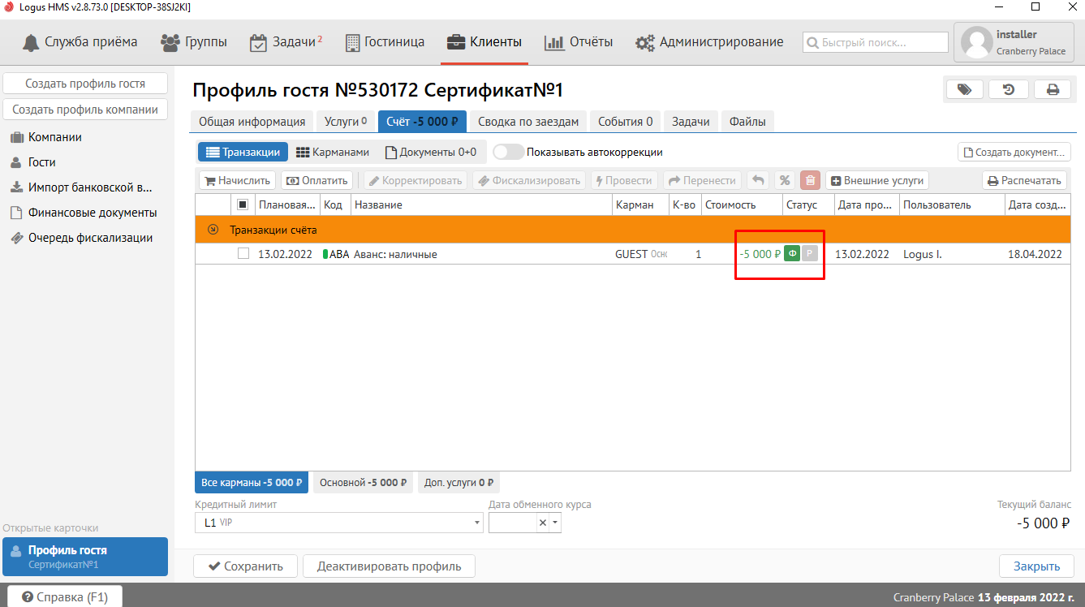
Task: Clear the exchange rate date with X
Action: tap(543, 523)
